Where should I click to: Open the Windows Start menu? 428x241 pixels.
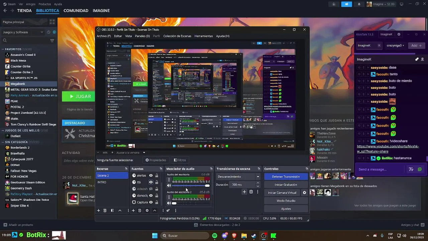[x=155, y=236]
